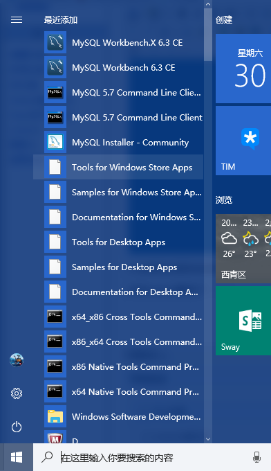Select 'x86 Native Tools Command Pr...' text
The width and height of the screenshot is (271, 471).
135,367
